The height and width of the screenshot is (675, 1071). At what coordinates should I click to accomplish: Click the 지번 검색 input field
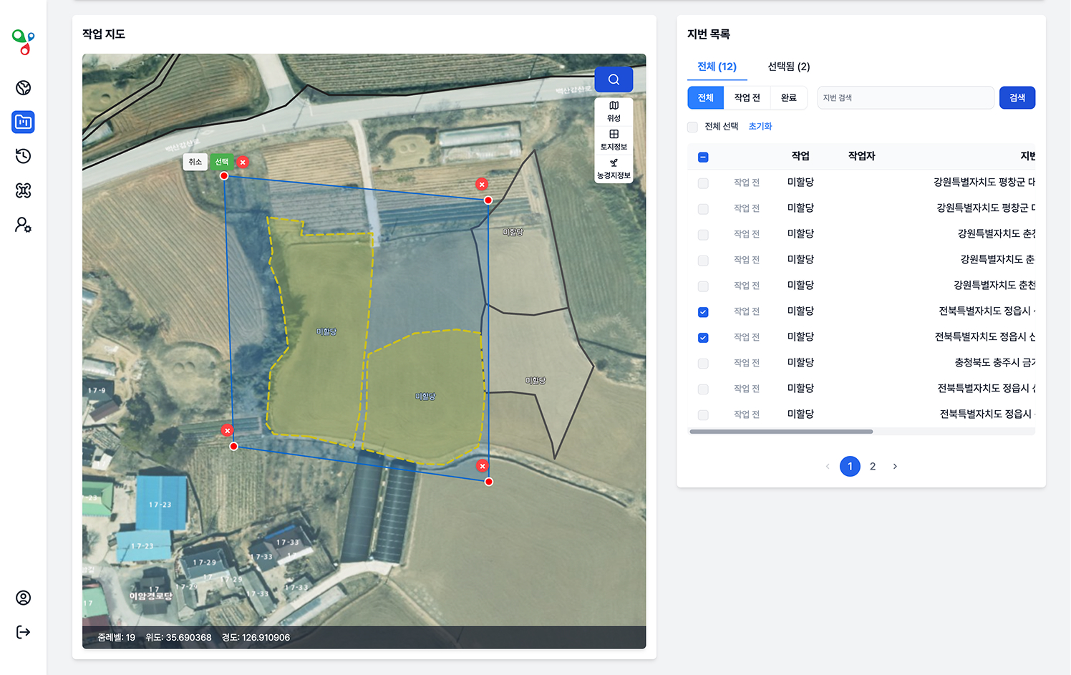pos(905,98)
